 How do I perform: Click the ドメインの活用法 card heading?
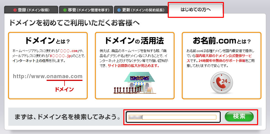134,41
